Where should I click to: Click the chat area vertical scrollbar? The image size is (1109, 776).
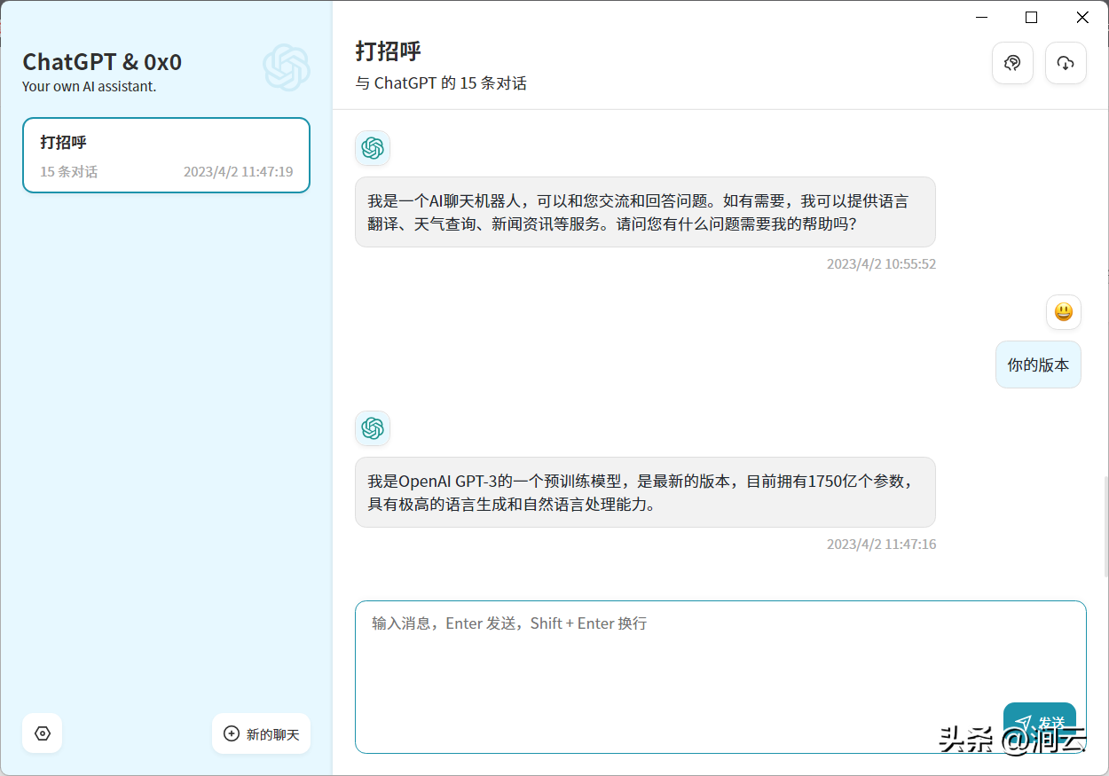tap(1105, 527)
